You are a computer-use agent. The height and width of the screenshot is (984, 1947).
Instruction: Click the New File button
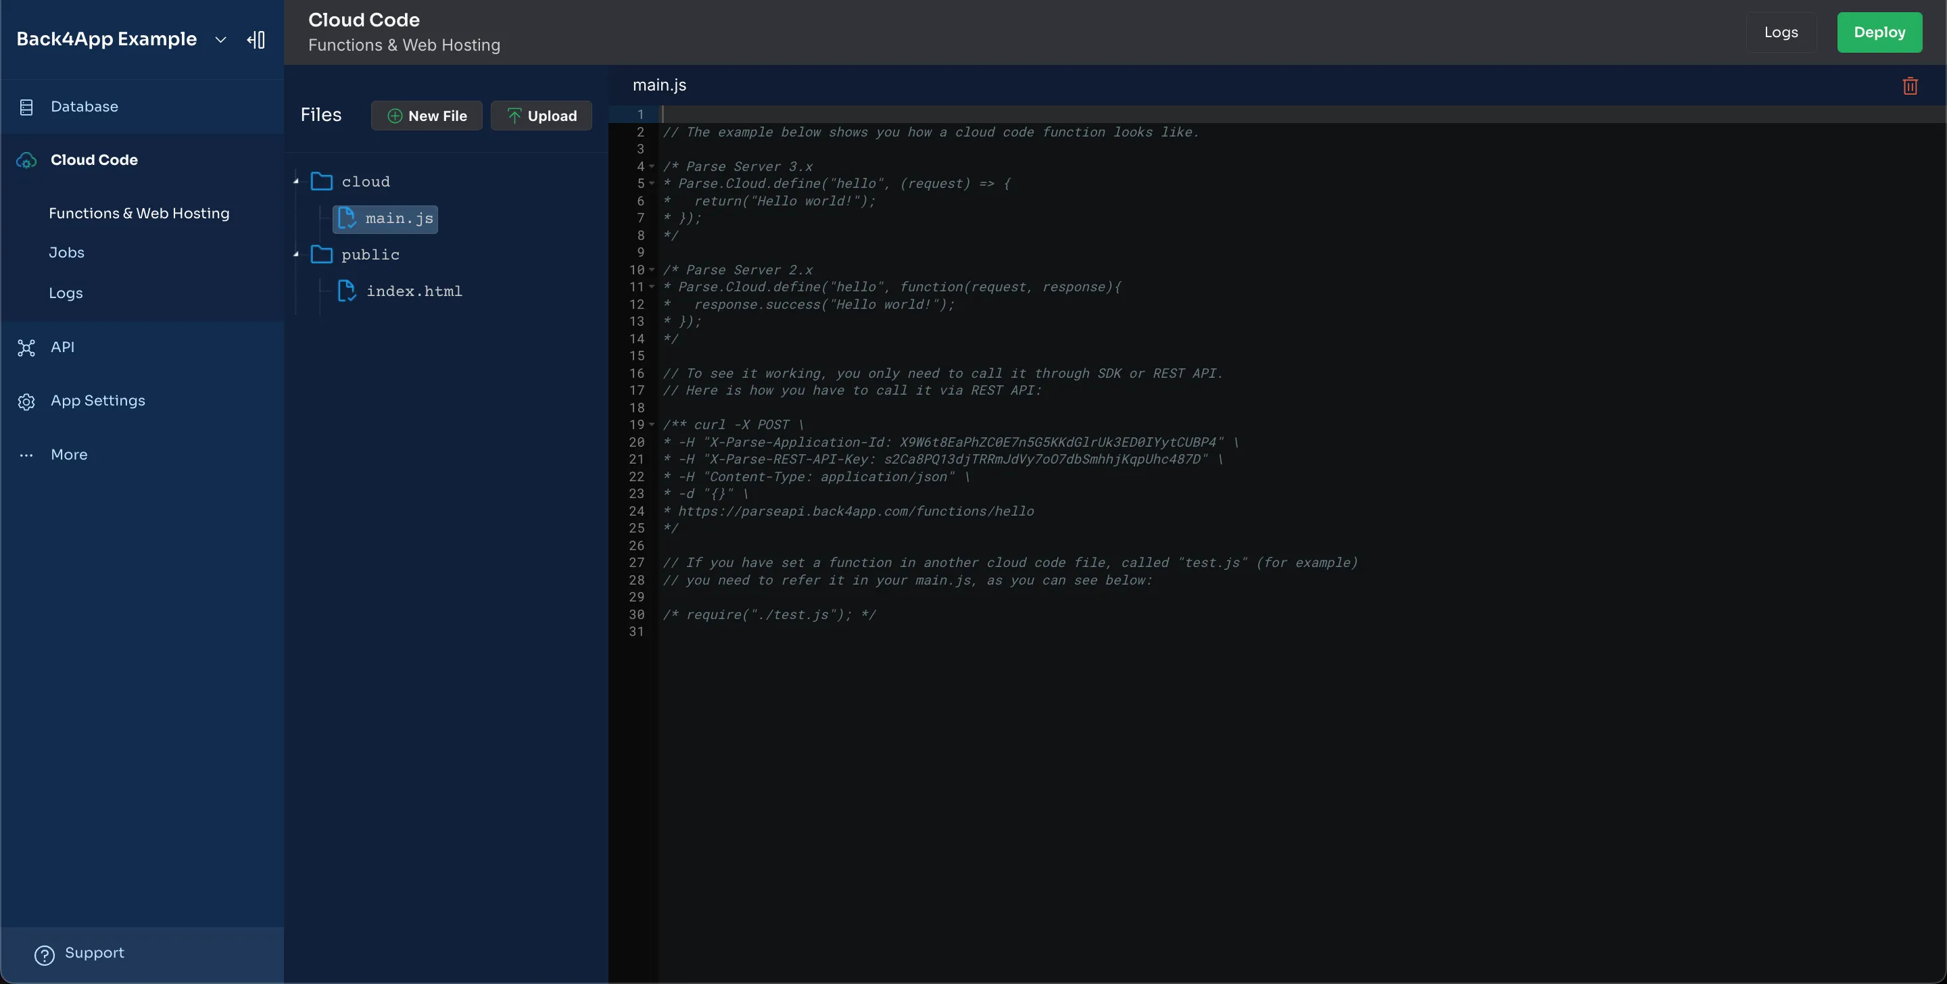(427, 116)
